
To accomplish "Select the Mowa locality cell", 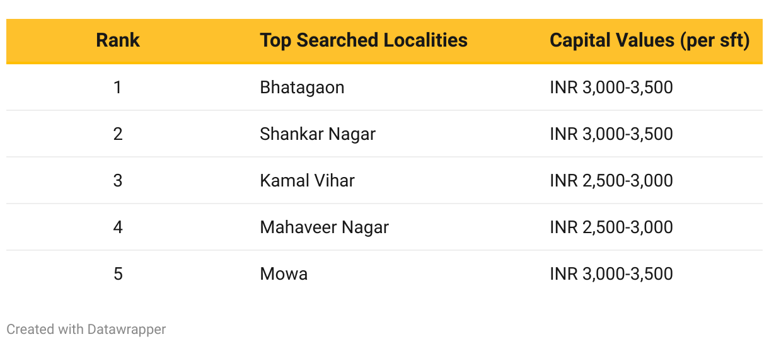I will point(284,273).
